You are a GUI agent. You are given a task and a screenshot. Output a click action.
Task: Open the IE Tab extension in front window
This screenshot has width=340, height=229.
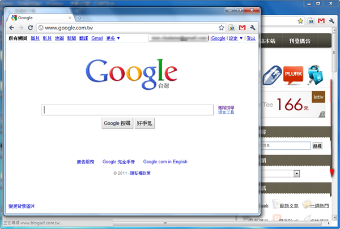coord(232,28)
